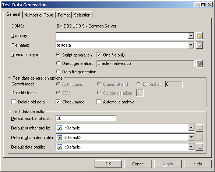The image size is (215, 172).
Task: Open the ellipsis button for Default character profile
Action: tap(200, 138)
